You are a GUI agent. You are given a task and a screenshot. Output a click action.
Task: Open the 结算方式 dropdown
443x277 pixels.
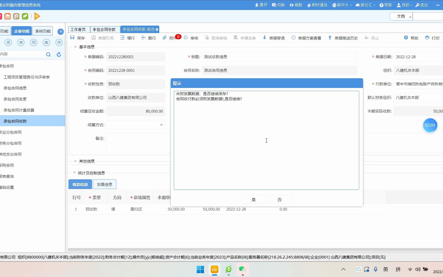pyautogui.click(x=161, y=125)
